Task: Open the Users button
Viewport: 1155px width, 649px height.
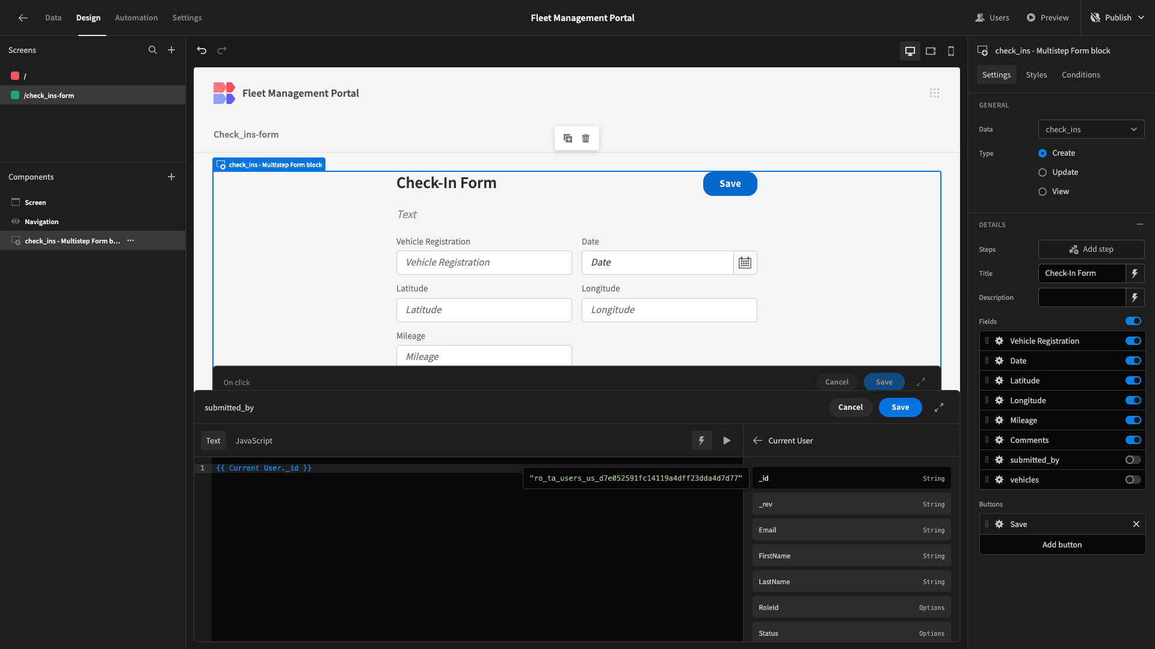Action: (992, 18)
